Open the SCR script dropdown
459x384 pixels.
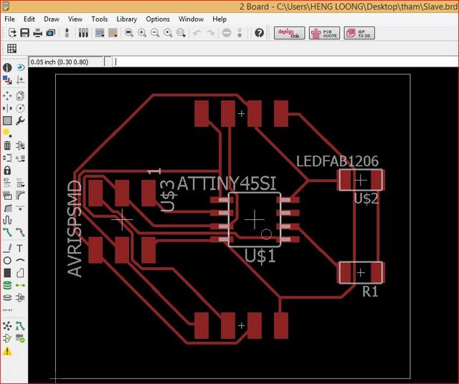(100, 33)
